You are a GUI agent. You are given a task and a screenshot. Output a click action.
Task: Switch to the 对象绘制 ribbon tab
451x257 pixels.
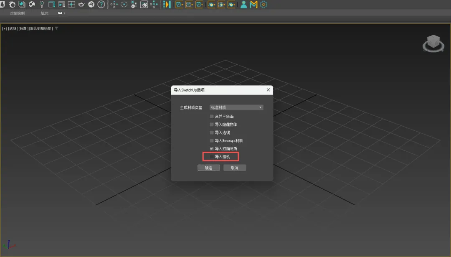coord(17,13)
